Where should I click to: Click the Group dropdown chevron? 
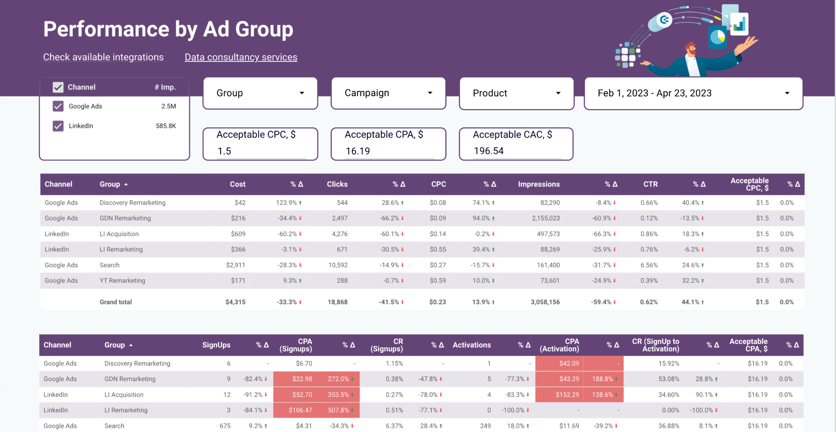click(x=302, y=93)
